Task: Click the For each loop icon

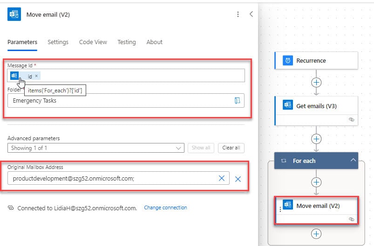Action: click(284, 161)
